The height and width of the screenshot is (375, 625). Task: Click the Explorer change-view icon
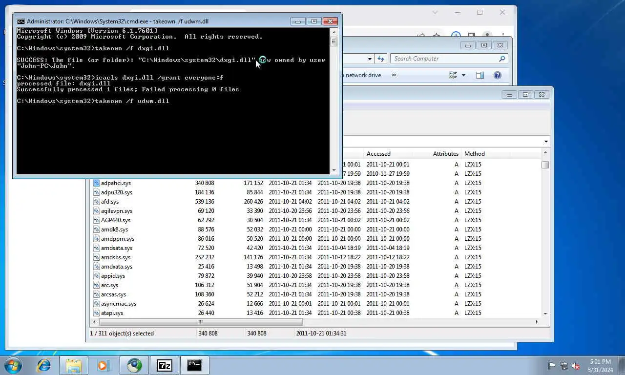pyautogui.click(x=453, y=75)
